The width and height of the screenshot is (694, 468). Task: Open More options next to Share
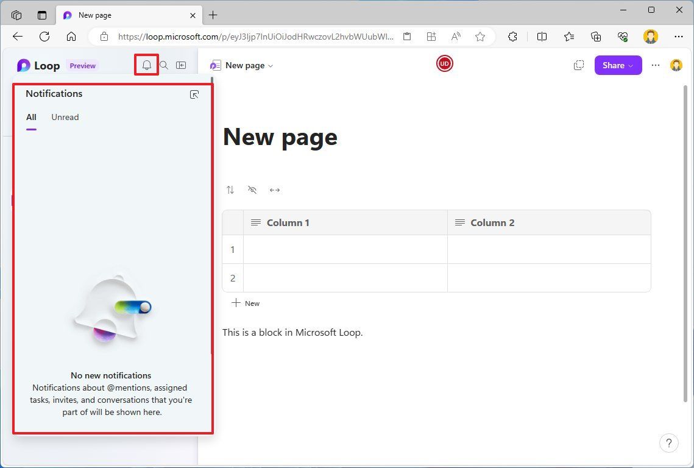[x=655, y=65]
